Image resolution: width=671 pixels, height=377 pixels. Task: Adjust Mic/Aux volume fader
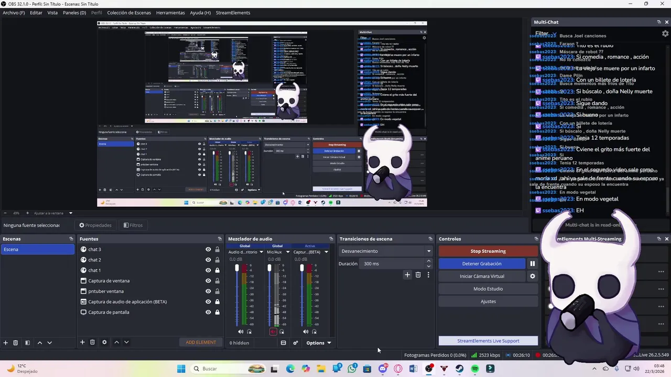(x=269, y=268)
